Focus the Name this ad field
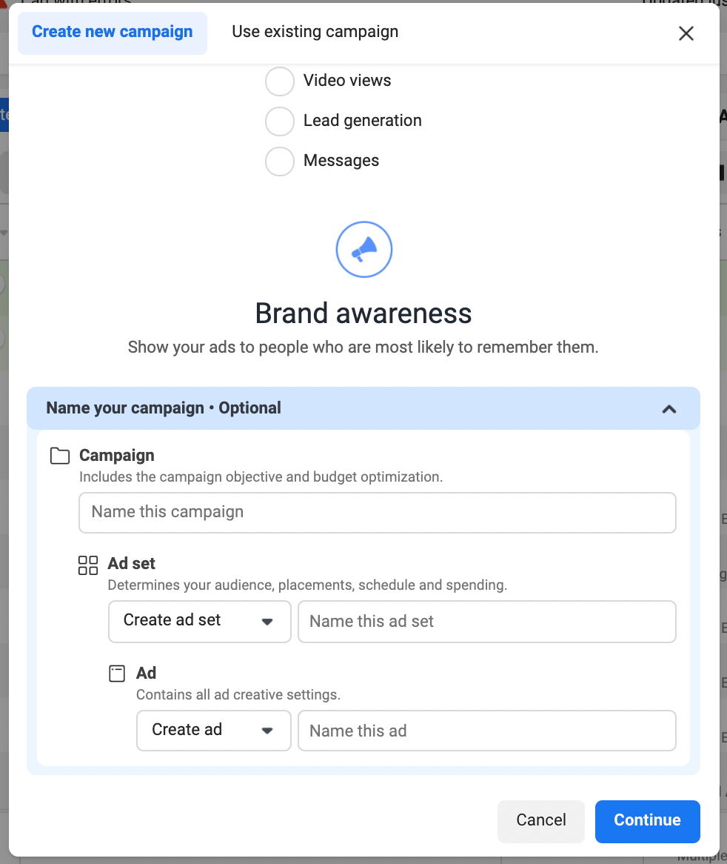This screenshot has height=864, width=727. 486,730
